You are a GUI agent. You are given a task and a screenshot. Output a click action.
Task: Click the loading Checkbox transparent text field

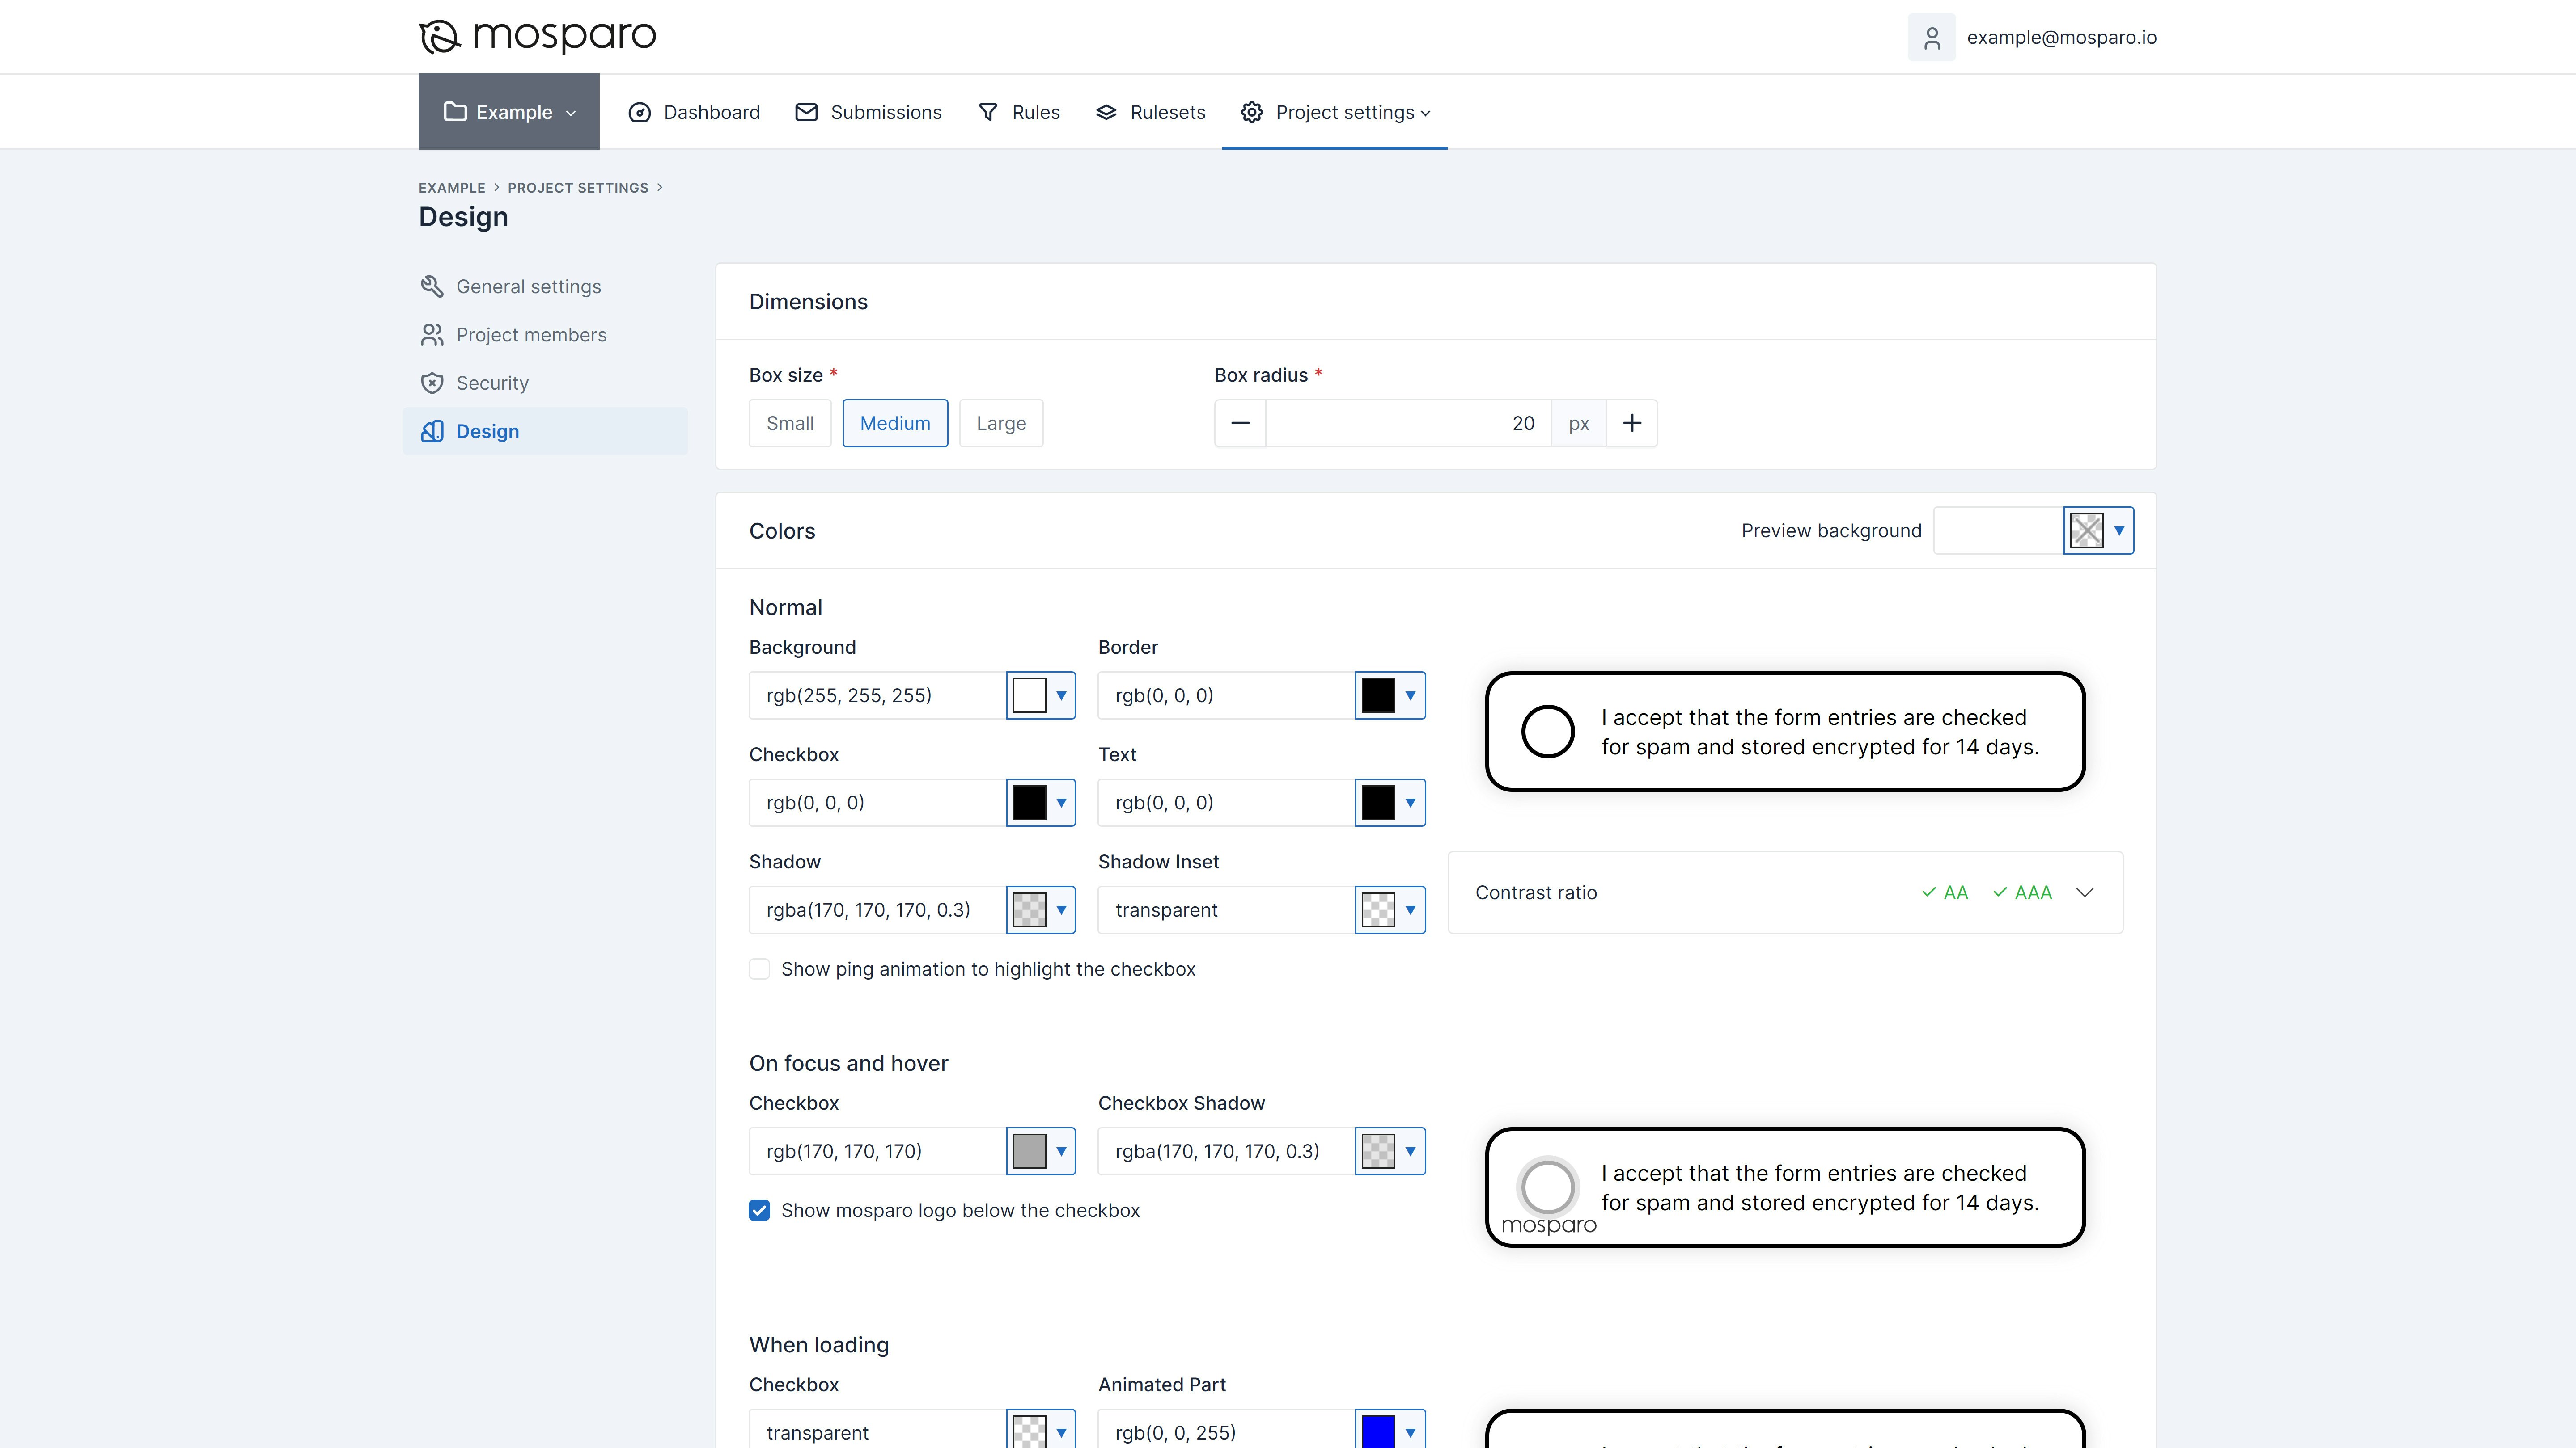tap(877, 1430)
